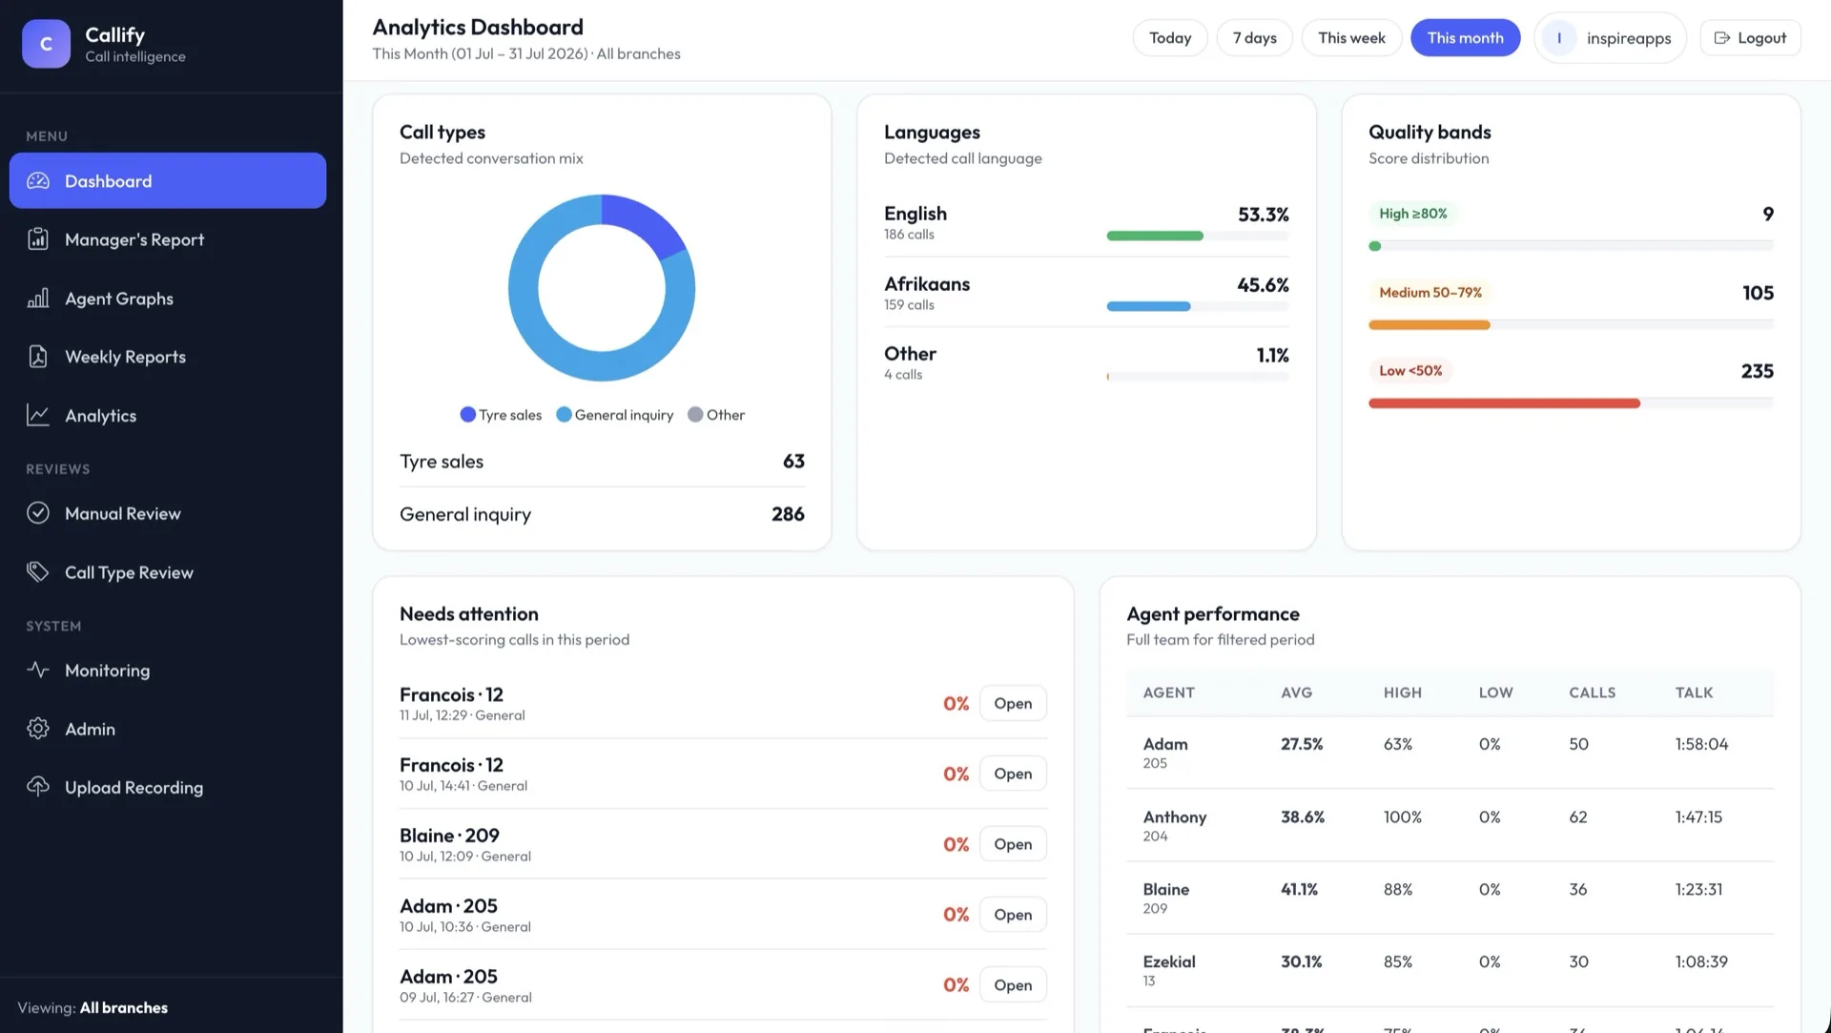This screenshot has width=1831, height=1033.
Task: Click the CALLS column header
Action: point(1592,692)
